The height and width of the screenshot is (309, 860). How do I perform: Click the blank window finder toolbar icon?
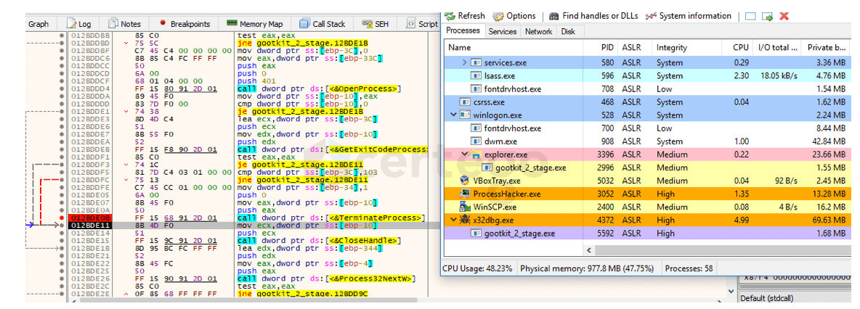pos(750,16)
